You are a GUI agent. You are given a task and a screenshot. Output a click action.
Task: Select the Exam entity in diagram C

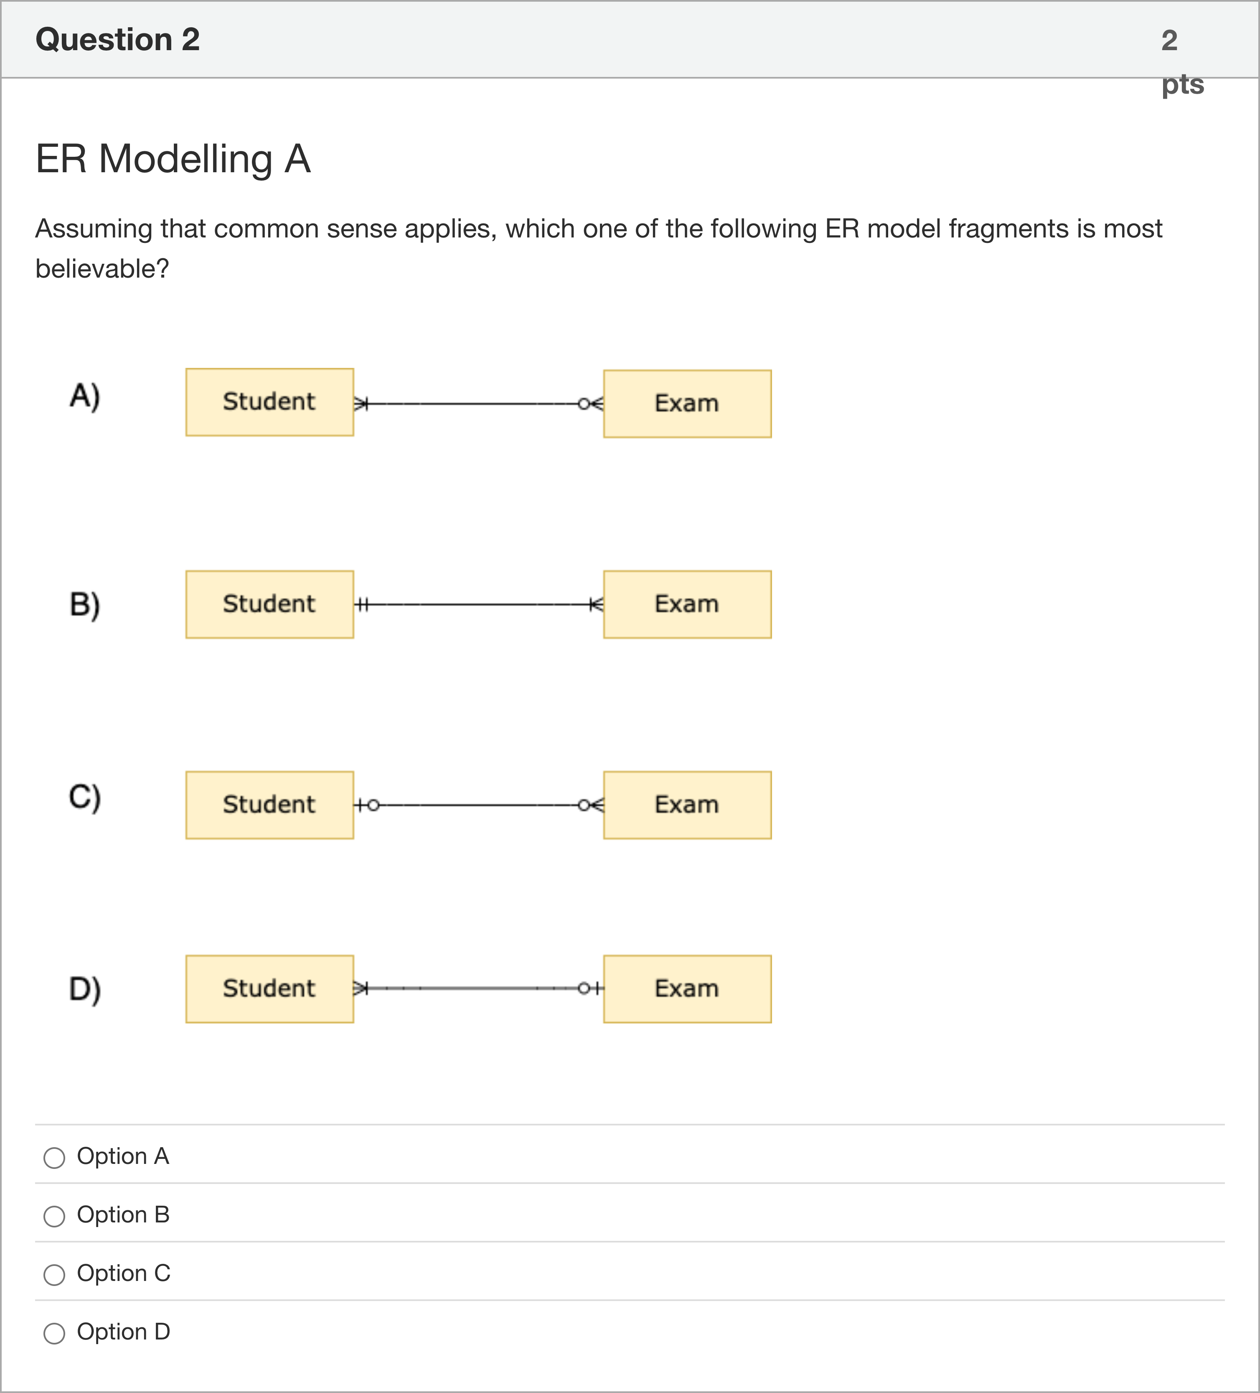[687, 805]
